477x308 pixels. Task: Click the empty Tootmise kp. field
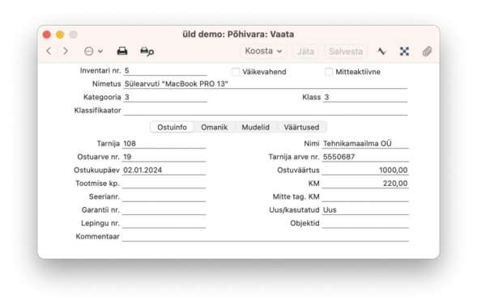[x=164, y=184]
